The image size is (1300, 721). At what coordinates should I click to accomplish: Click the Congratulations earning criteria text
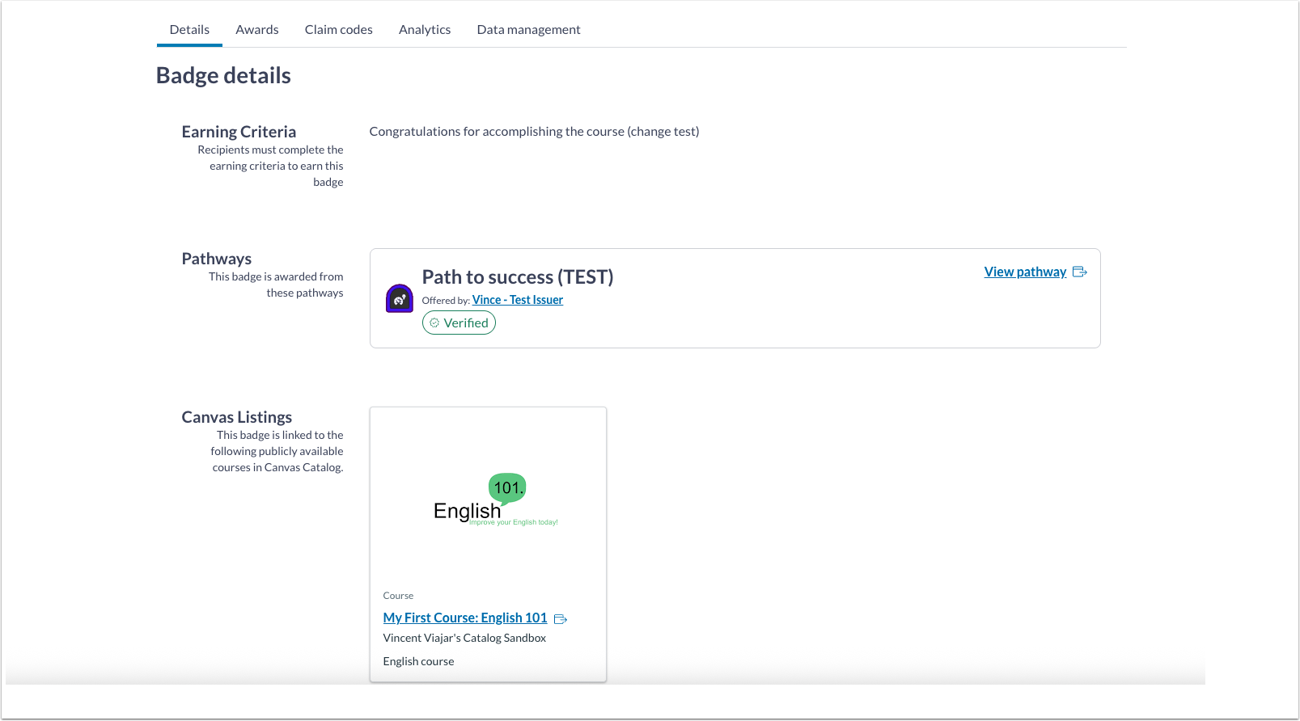click(x=534, y=132)
